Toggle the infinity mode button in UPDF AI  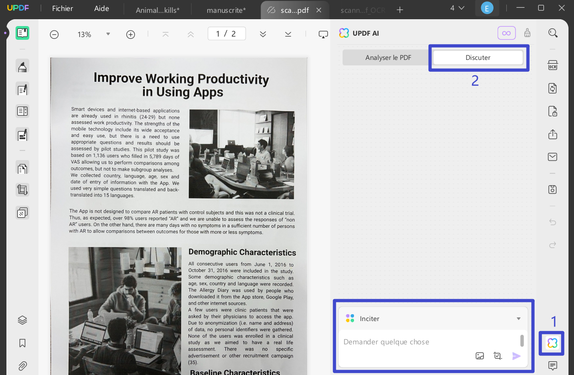(x=506, y=33)
